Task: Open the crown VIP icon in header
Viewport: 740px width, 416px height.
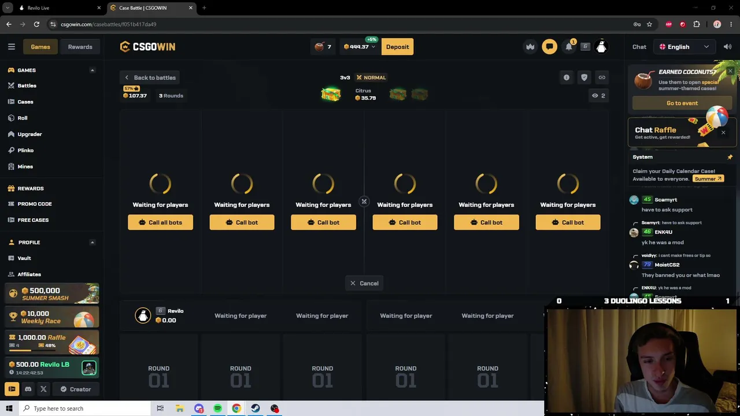Action: 530,47
